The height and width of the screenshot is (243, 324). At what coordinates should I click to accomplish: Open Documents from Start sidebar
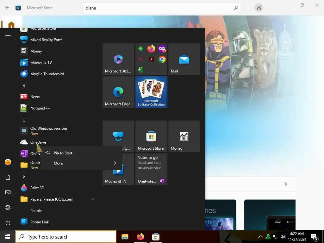click(8, 177)
